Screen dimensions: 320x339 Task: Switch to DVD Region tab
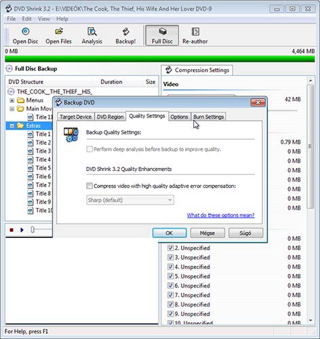110,117
